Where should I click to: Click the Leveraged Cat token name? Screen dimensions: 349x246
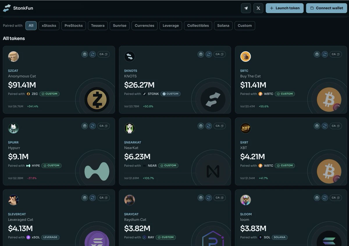[x=21, y=220]
